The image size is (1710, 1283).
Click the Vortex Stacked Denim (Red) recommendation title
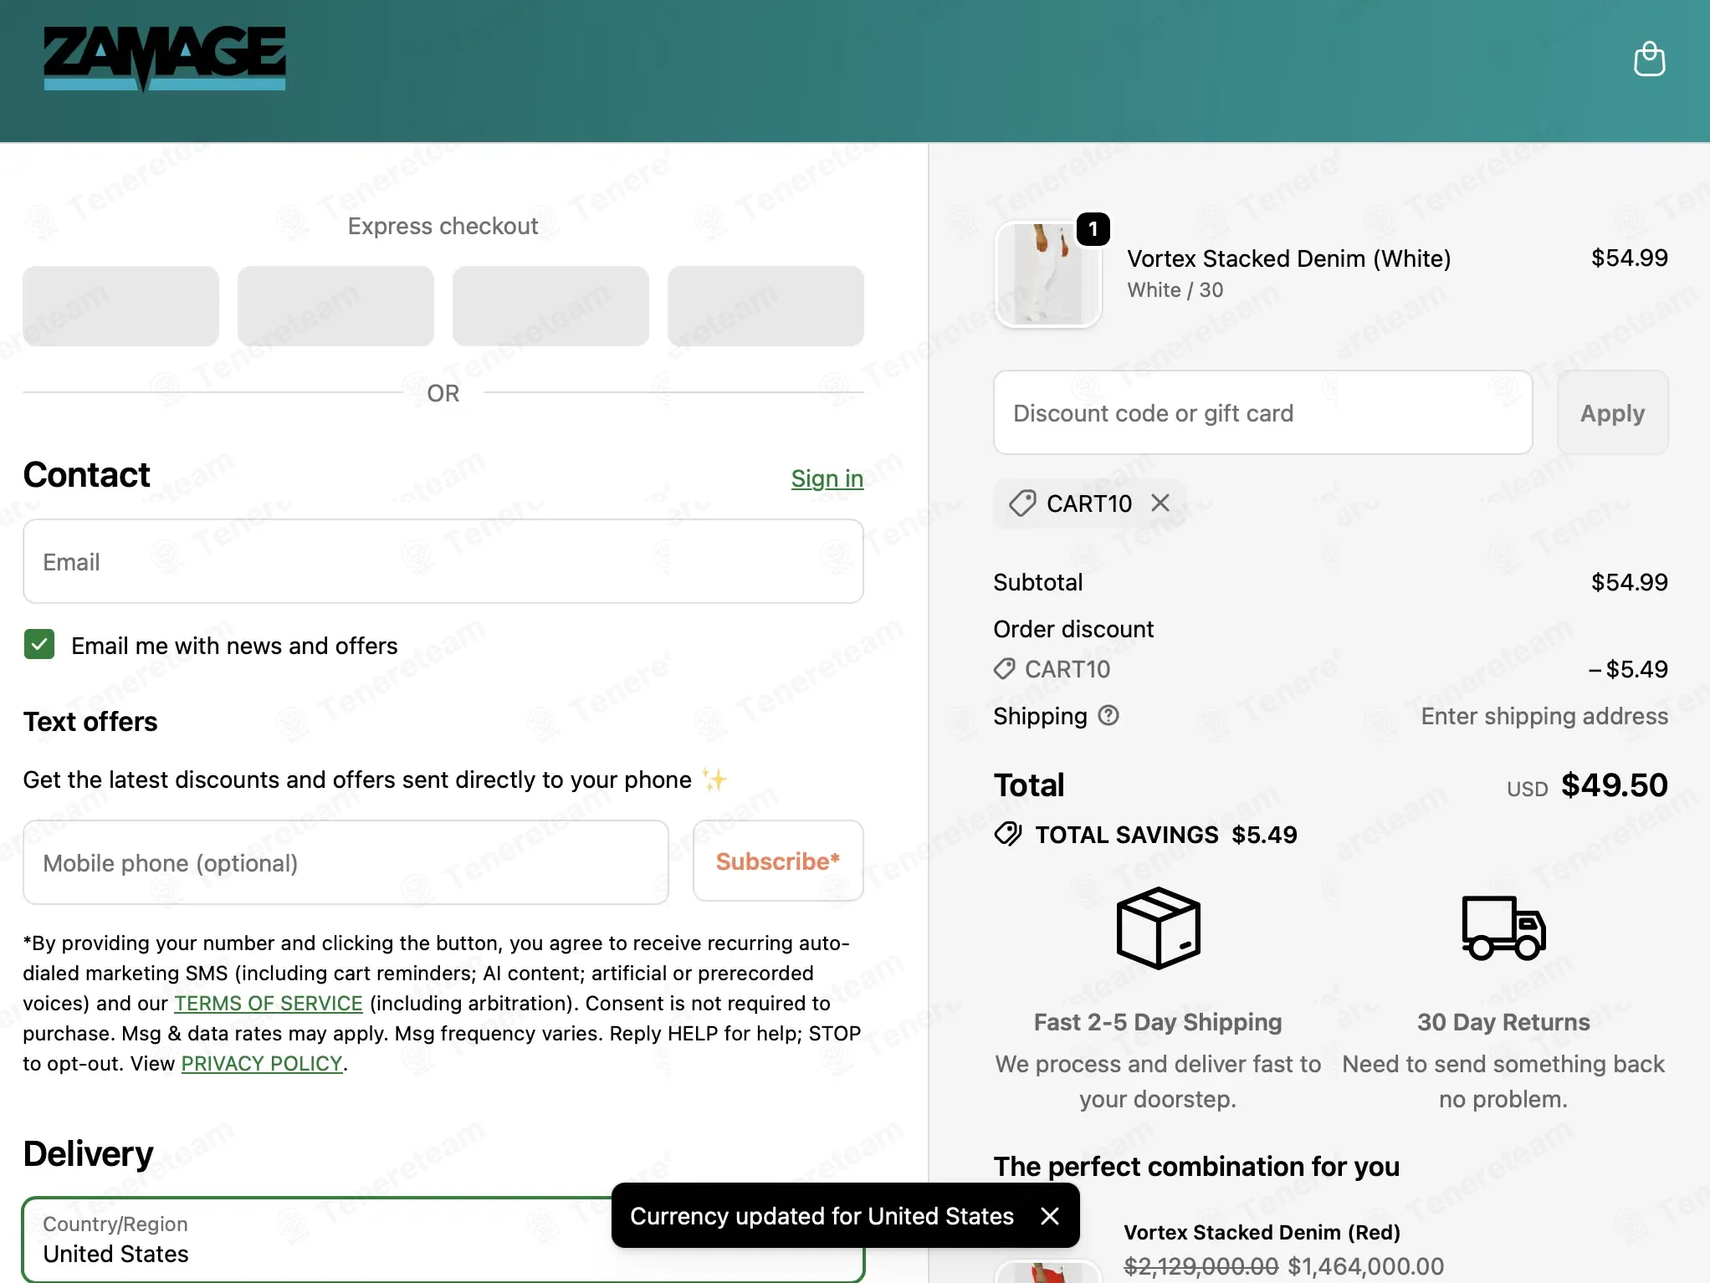pyautogui.click(x=1262, y=1232)
